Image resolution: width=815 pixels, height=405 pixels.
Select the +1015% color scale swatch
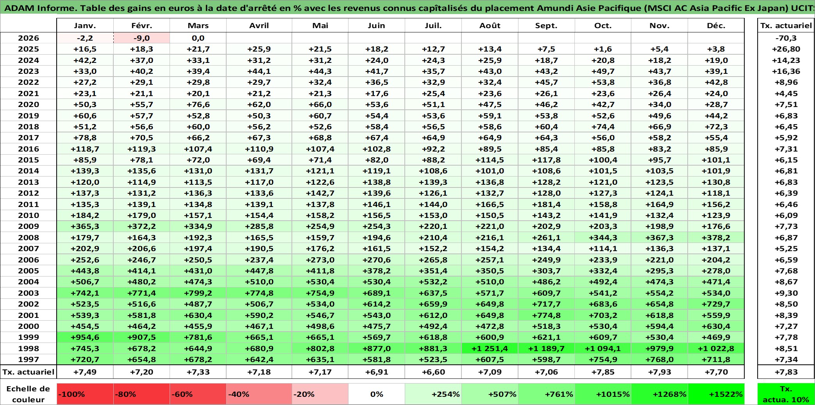(603, 394)
